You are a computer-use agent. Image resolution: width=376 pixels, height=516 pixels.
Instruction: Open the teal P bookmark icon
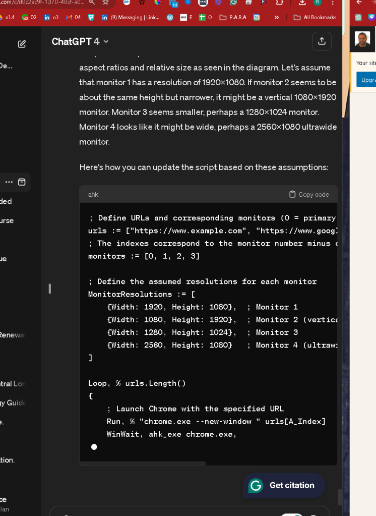click(91, 17)
